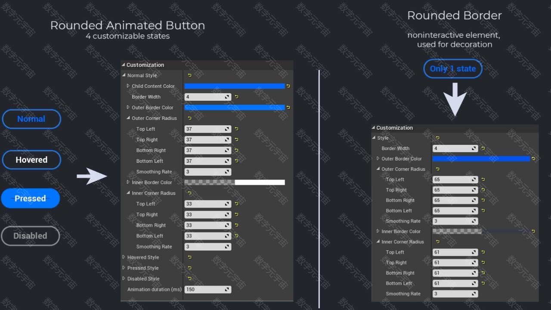
Task: Click the Normal rounded button
Action: point(31,119)
